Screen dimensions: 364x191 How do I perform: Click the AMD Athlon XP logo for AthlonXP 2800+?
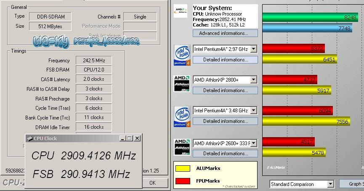[182, 84]
